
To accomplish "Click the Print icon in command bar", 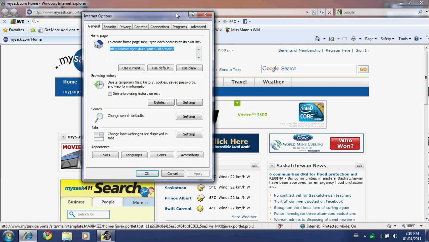I will [353, 39].
